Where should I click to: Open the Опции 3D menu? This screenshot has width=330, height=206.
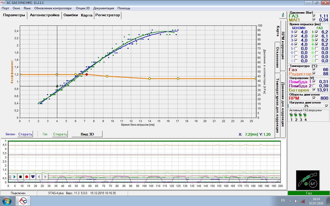[x=82, y=8]
